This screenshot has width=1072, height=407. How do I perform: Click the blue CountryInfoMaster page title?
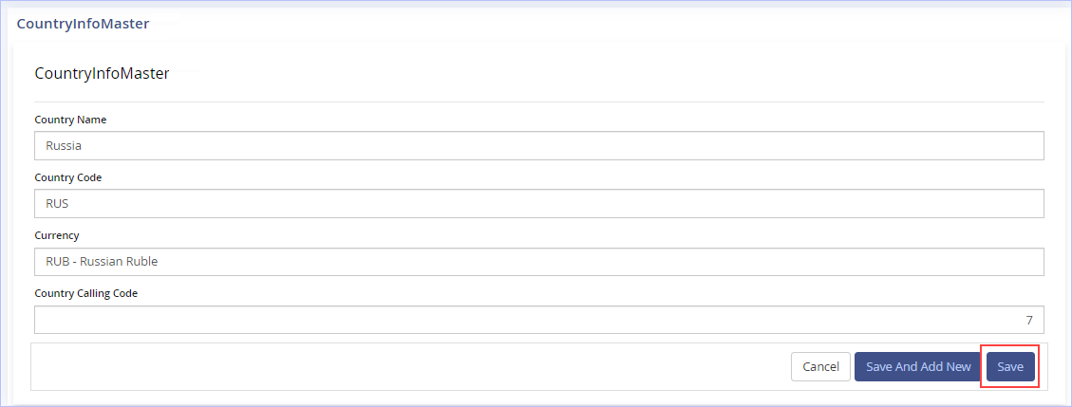click(x=83, y=24)
